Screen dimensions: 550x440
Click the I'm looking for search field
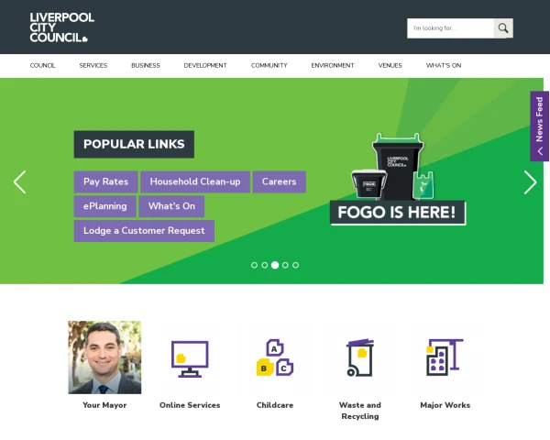450,28
